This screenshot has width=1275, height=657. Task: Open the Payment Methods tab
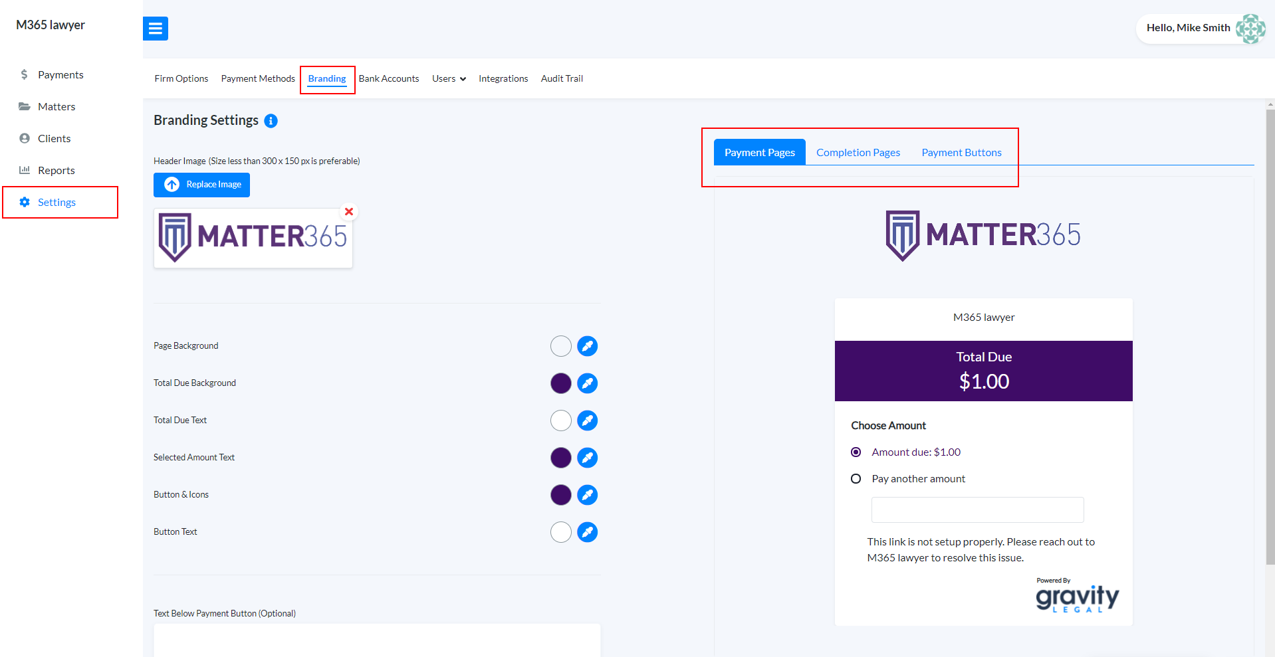click(258, 78)
